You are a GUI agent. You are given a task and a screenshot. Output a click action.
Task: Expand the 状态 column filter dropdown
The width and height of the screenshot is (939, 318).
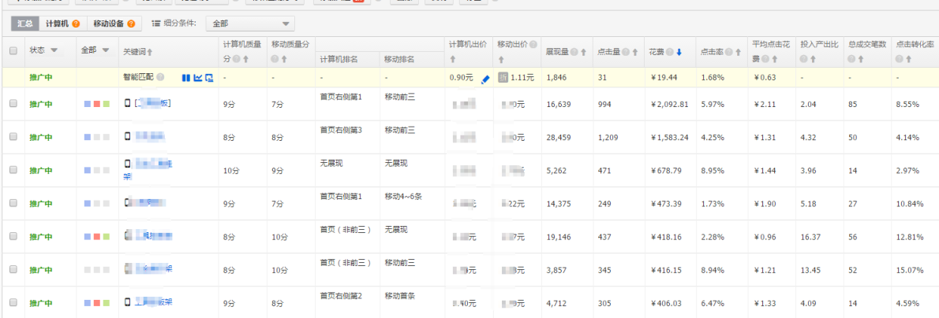(54, 51)
